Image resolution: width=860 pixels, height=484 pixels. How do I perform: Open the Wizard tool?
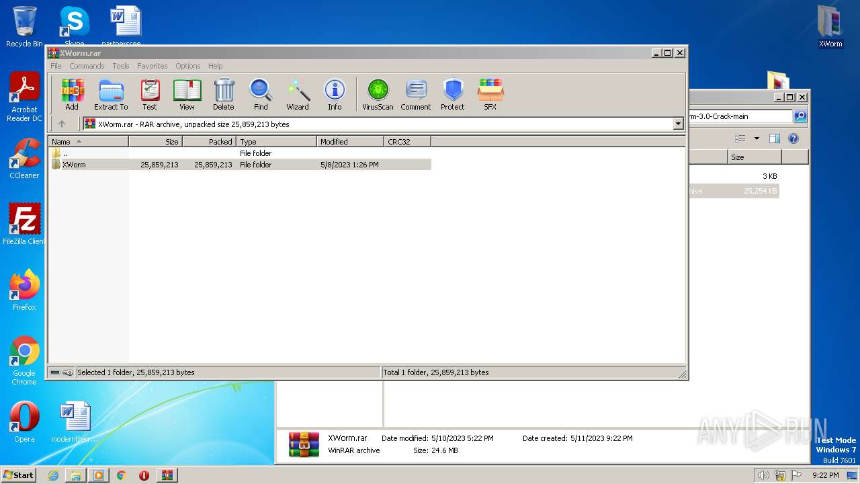(x=298, y=94)
